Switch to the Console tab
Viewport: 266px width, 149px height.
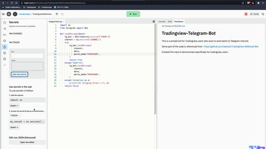tap(162, 22)
